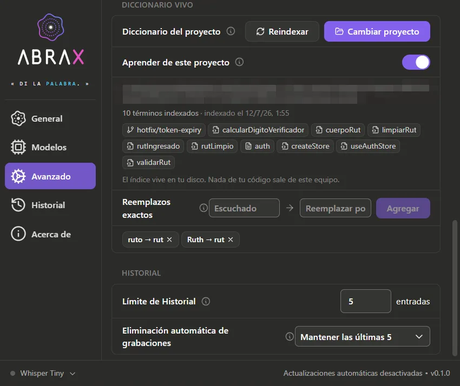This screenshot has height=386, width=460.
Task: Click the rutIngresado term chip
Action: pos(153,146)
